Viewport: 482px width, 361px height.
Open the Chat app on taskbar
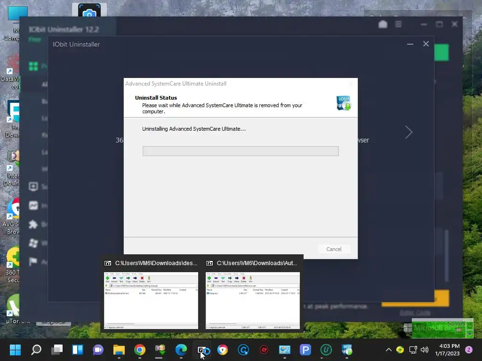tap(98, 350)
